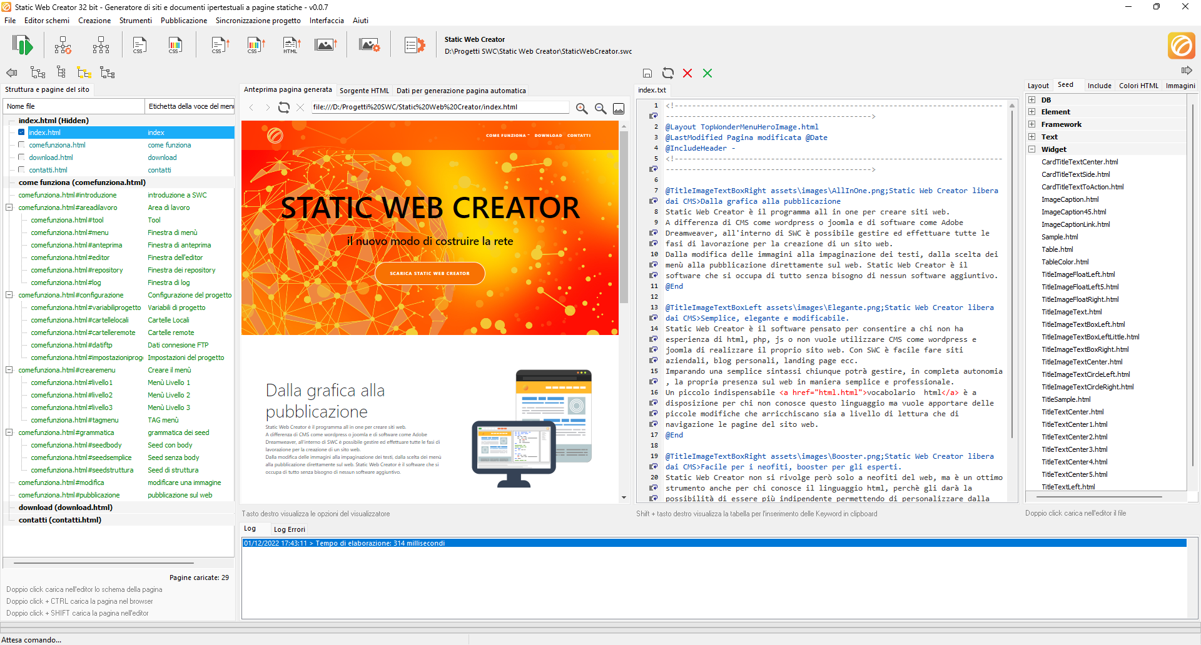Click the Etichetta della voce column header
This screenshot has height=645, width=1201.
(x=190, y=106)
